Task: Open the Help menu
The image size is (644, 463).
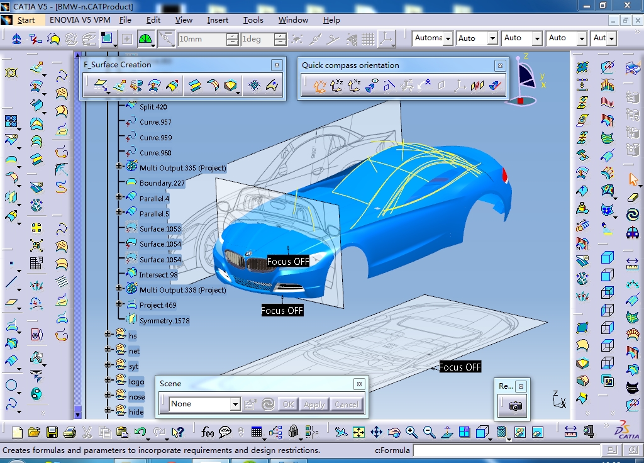Action: [331, 20]
